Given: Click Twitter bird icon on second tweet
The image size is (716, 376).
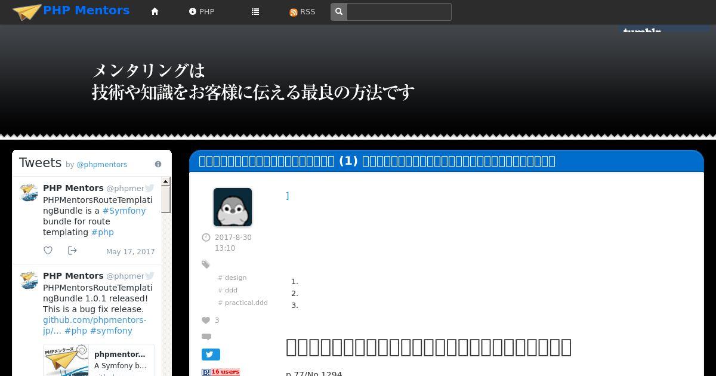Looking at the screenshot, I should click(150, 276).
